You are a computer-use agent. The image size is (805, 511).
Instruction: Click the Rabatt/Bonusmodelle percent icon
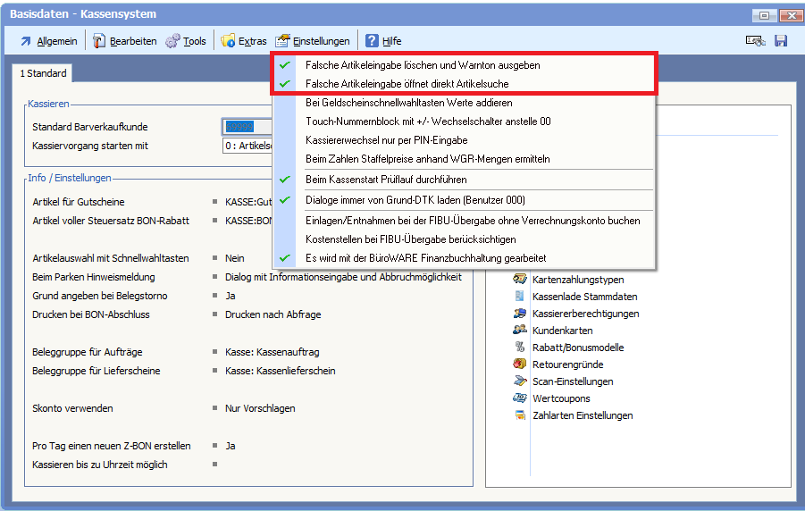coord(520,348)
